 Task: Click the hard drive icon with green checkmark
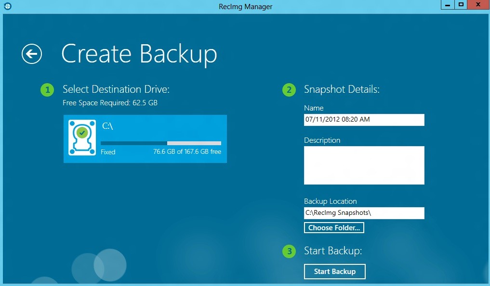click(81, 138)
